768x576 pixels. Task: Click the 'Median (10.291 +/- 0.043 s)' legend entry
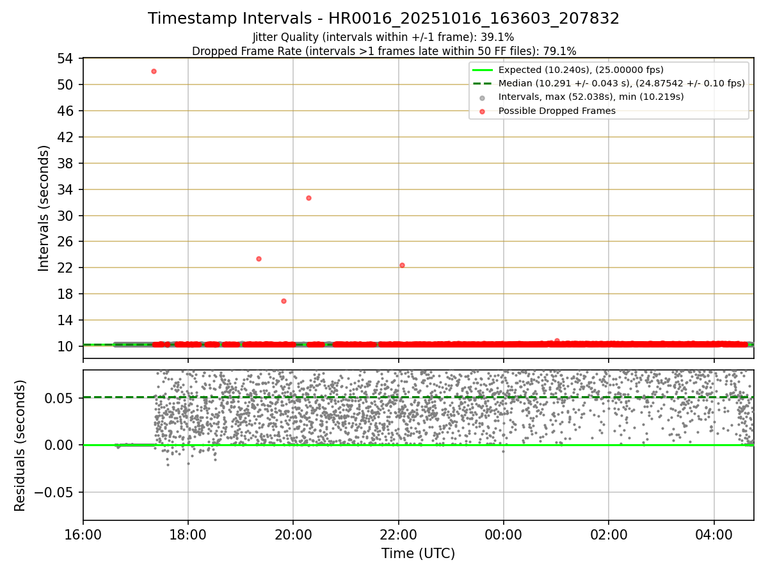(x=621, y=83)
